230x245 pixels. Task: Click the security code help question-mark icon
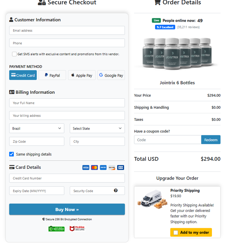coord(116,190)
